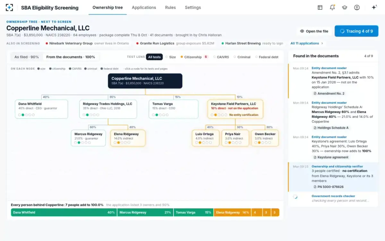
Task: Select the Federal debt test lens
Action: pyautogui.click(x=267, y=57)
